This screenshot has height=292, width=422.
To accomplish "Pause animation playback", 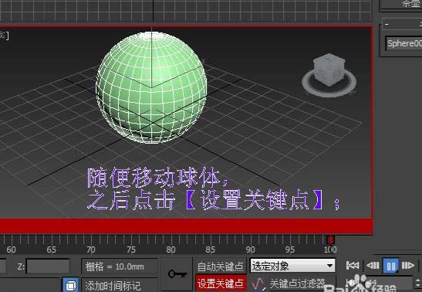I will coord(390,267).
